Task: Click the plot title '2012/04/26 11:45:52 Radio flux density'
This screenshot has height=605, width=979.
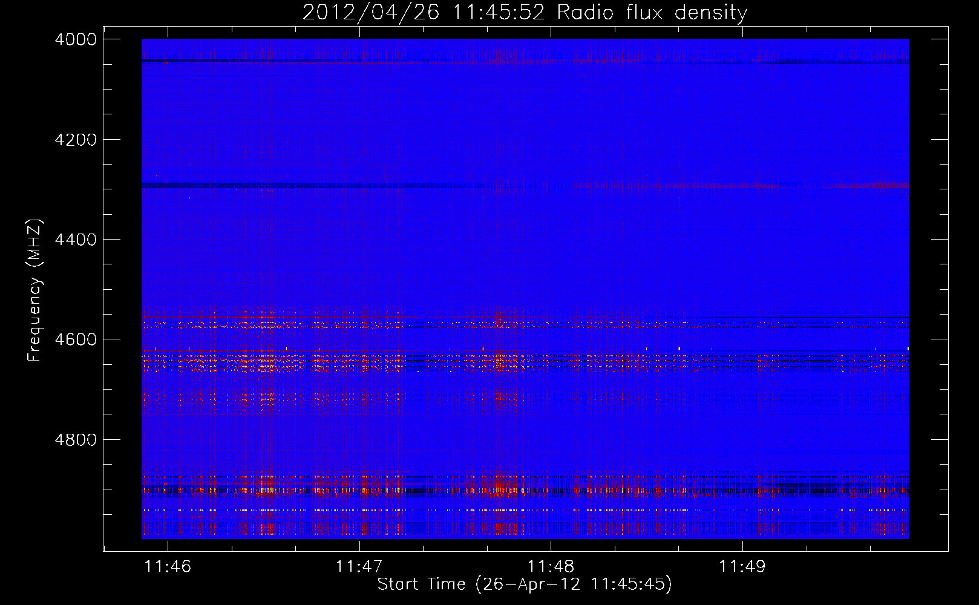Action: click(525, 12)
